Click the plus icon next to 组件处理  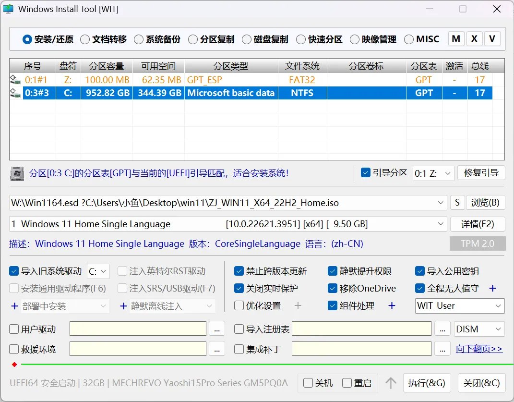point(392,306)
